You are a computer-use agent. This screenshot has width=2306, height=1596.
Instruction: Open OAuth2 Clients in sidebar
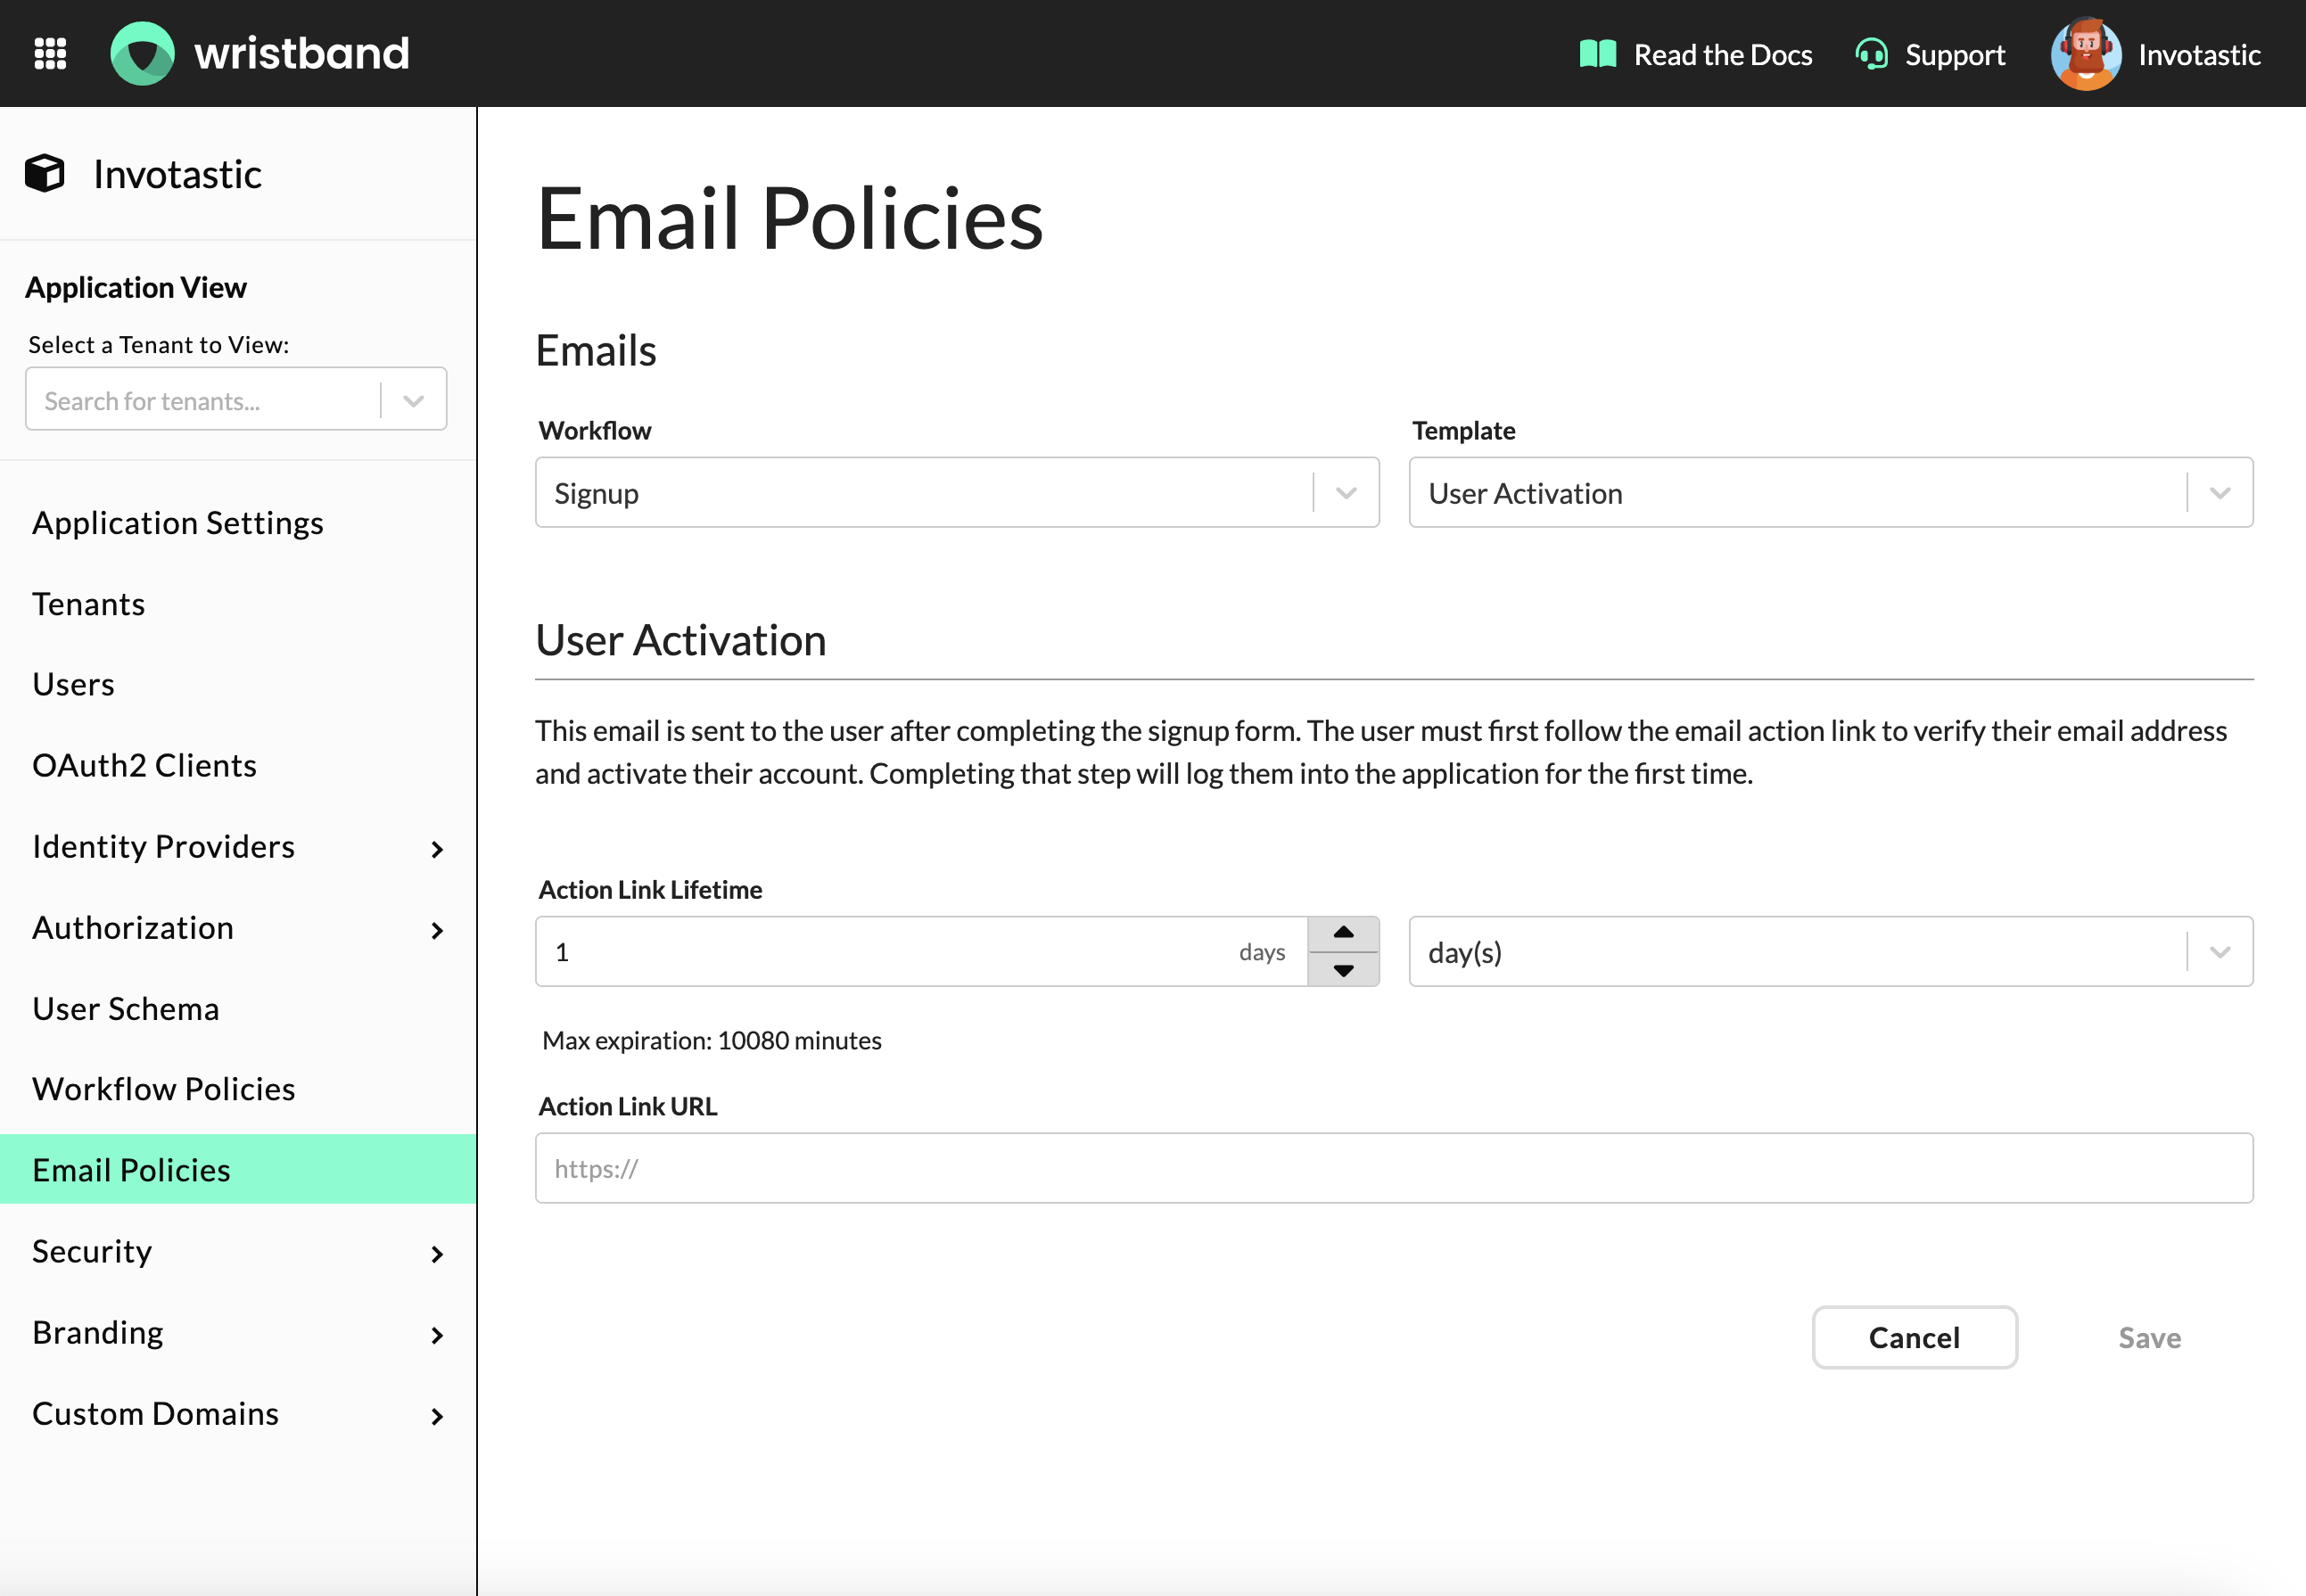tap(145, 765)
